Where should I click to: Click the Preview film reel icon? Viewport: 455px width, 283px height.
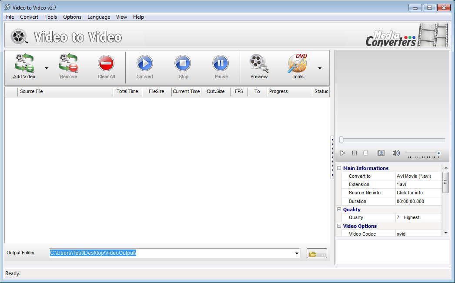tap(259, 64)
